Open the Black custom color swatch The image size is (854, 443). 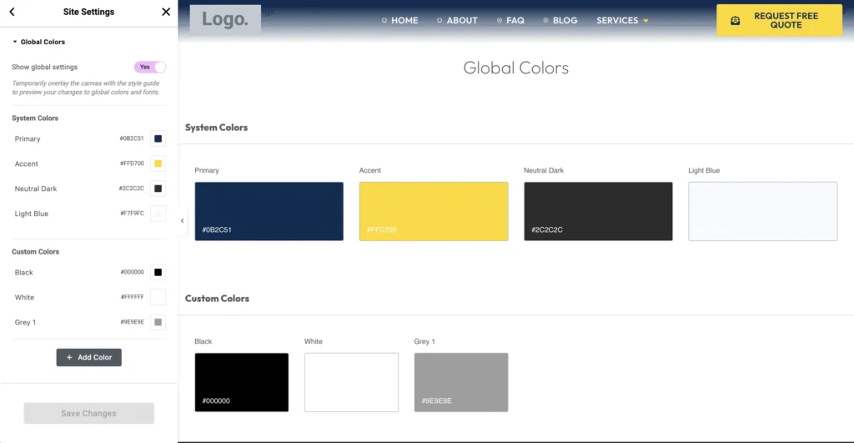(x=158, y=272)
